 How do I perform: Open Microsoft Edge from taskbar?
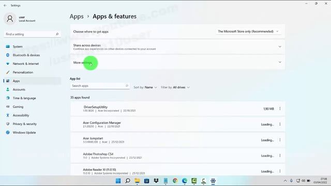[x=185, y=181]
